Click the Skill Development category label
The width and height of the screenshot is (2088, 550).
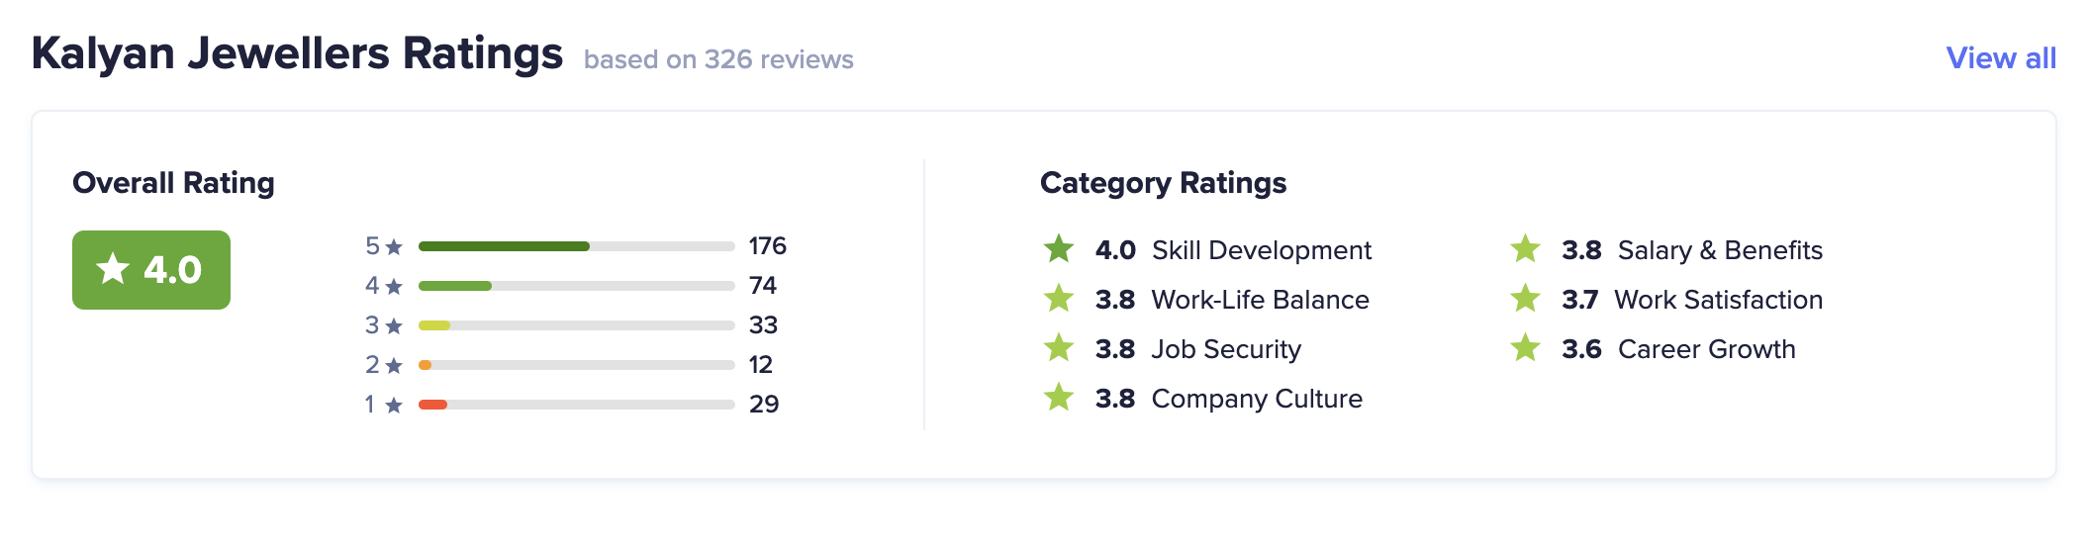pos(1262,250)
